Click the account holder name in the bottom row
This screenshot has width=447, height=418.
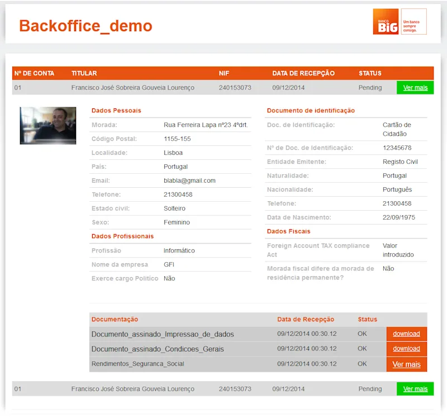[x=133, y=389]
